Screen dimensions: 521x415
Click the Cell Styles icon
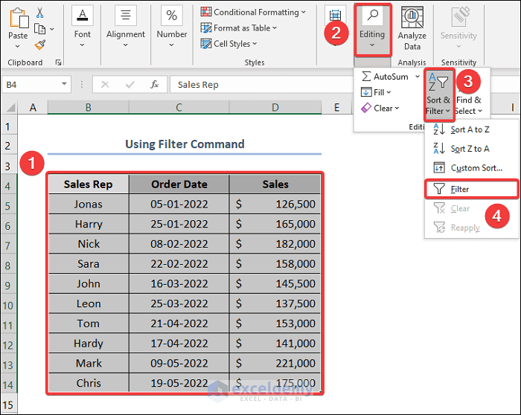point(206,43)
